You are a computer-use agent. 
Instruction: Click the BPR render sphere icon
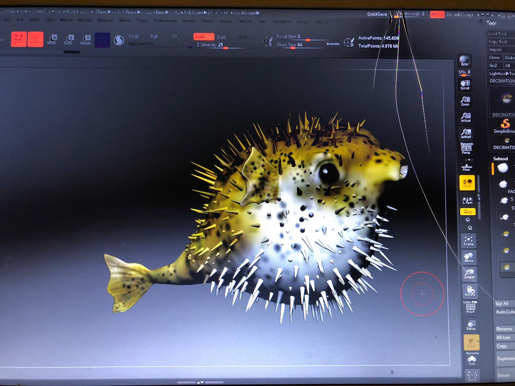pos(464,60)
